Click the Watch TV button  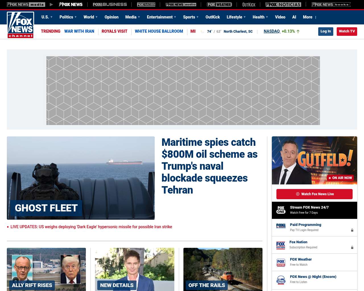(347, 31)
